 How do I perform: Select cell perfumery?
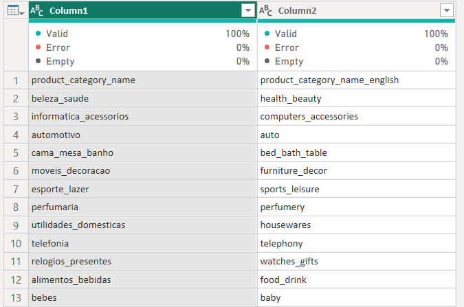coord(357,207)
